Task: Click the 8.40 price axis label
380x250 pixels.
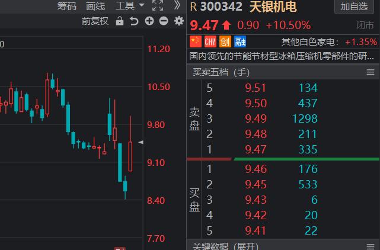Action: coord(156,201)
